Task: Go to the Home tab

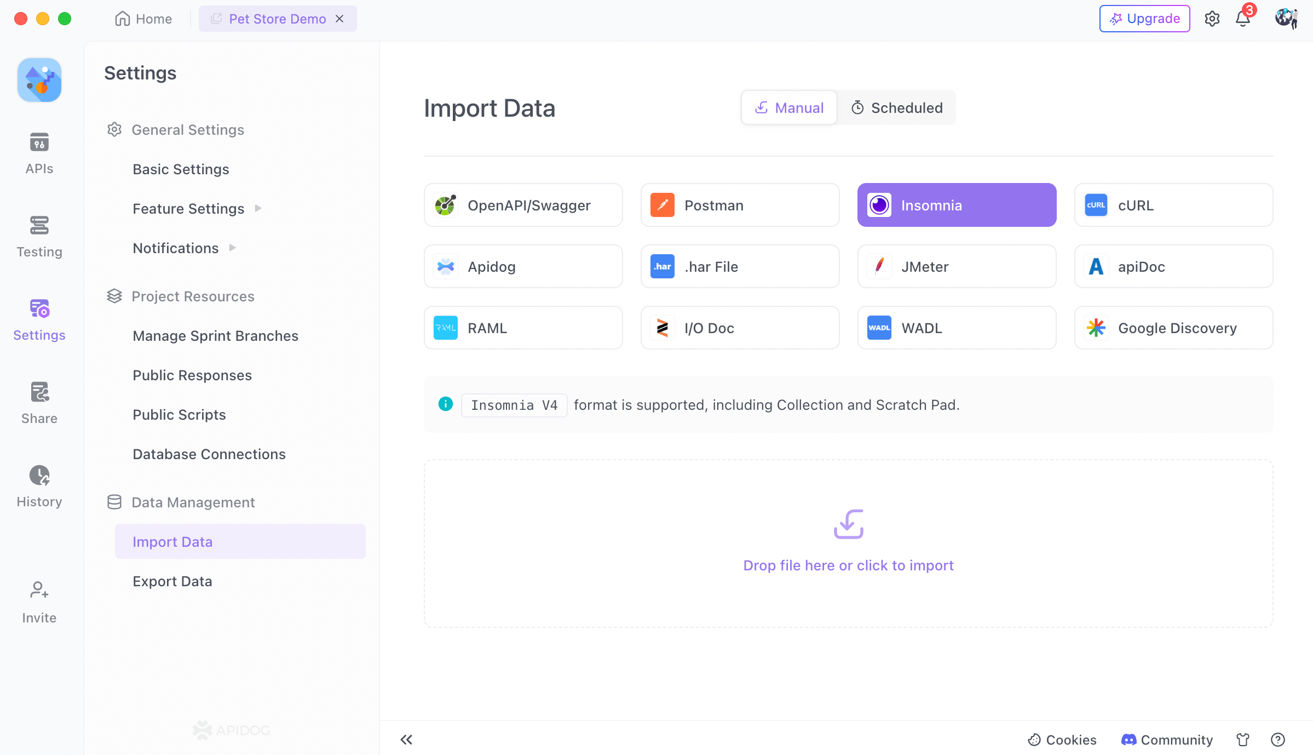Action: [143, 19]
